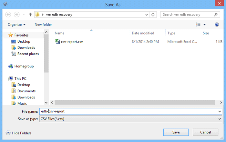Click the Recent places icon
The image size is (226, 142).
(x=14, y=54)
